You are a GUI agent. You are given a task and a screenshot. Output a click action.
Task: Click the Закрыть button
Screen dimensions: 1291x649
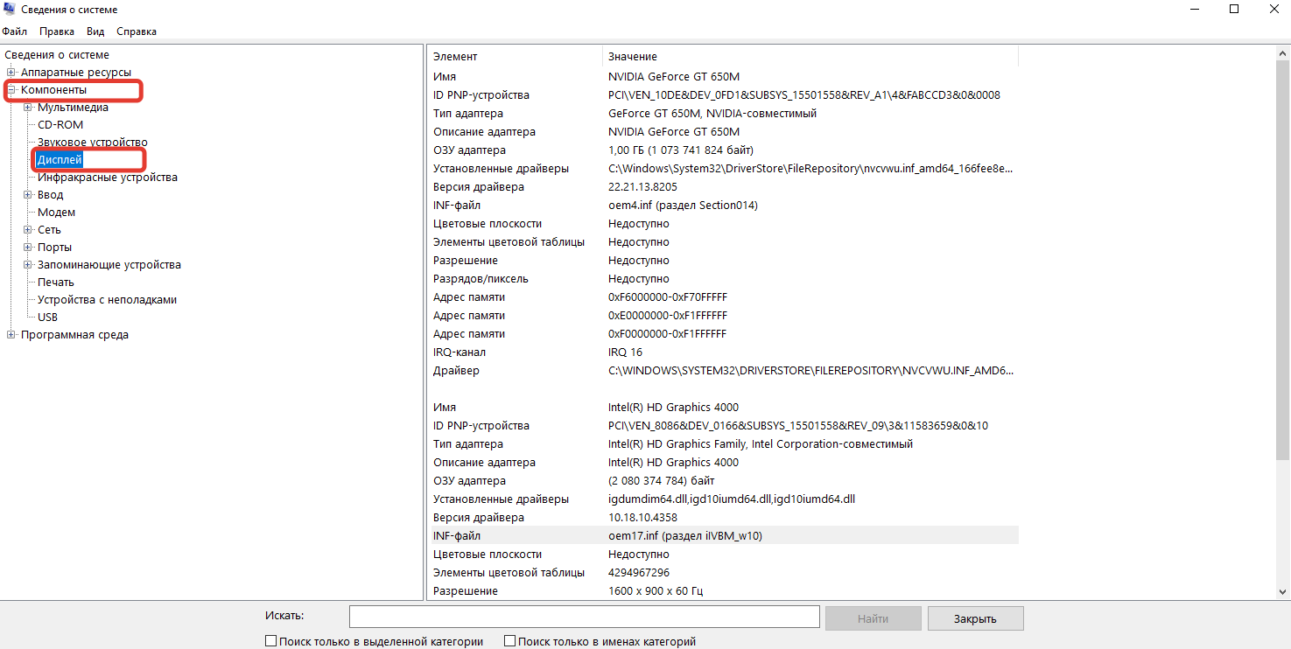tap(976, 618)
